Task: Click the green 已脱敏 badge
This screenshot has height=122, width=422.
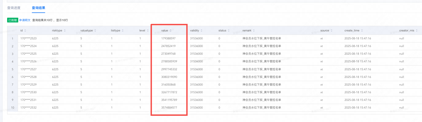Action: (13, 20)
